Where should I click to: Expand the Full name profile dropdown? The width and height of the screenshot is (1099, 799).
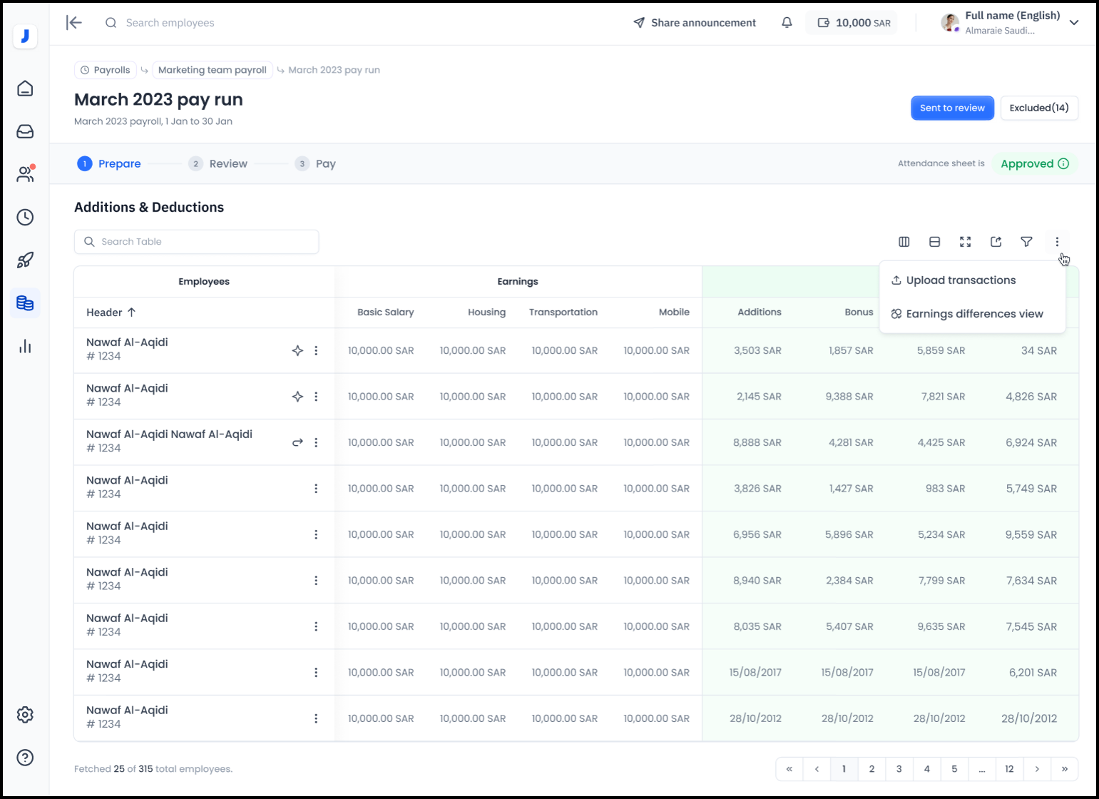[x=1073, y=23]
